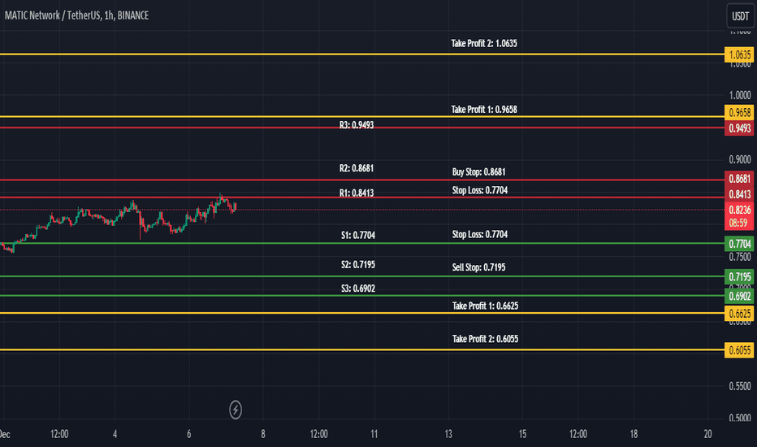
Task: Click the current price 0.8236 label
Action: 739,210
